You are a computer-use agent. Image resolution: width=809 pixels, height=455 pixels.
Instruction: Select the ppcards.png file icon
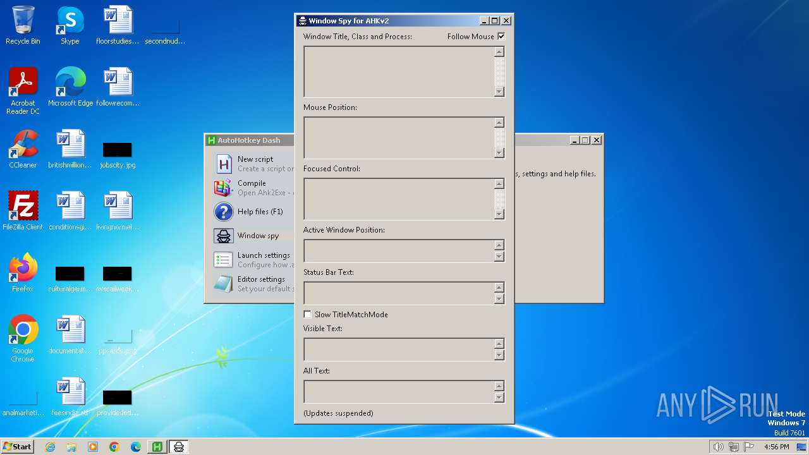(118, 341)
